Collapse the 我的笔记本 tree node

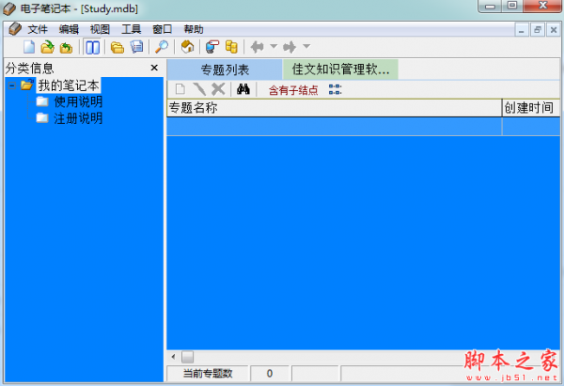(x=12, y=85)
